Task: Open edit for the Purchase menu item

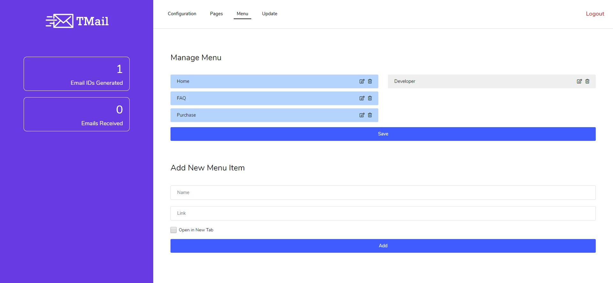Action: click(362, 115)
